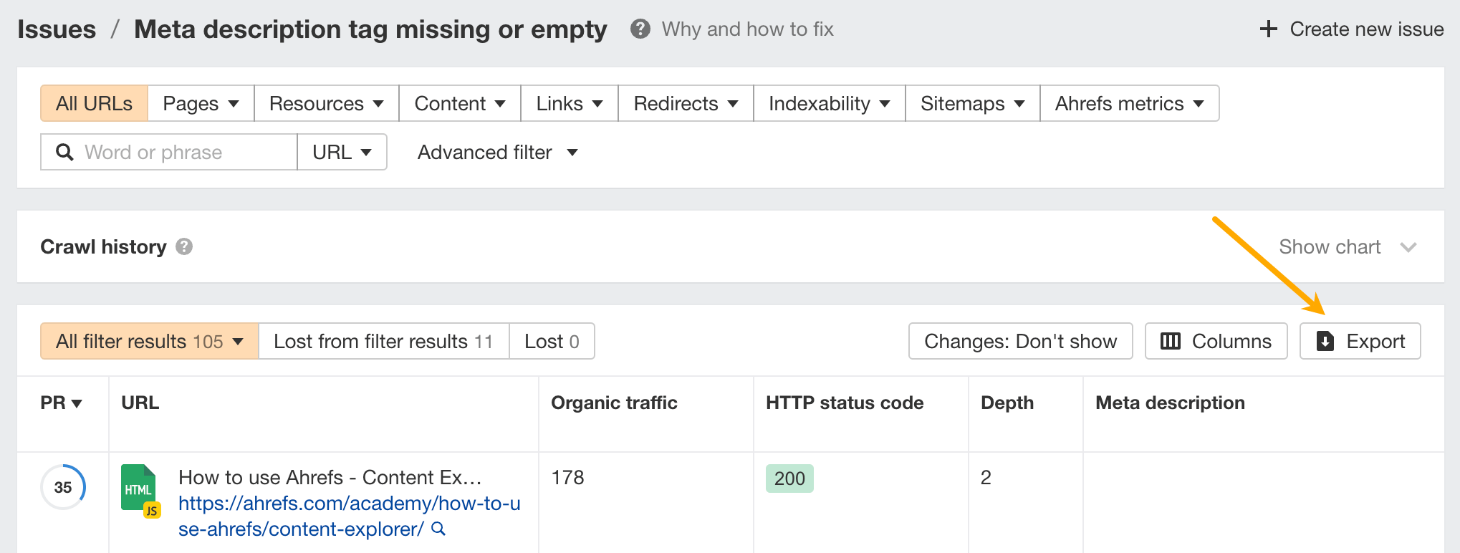
Task: Open the Columns settings button
Action: pyautogui.click(x=1216, y=342)
